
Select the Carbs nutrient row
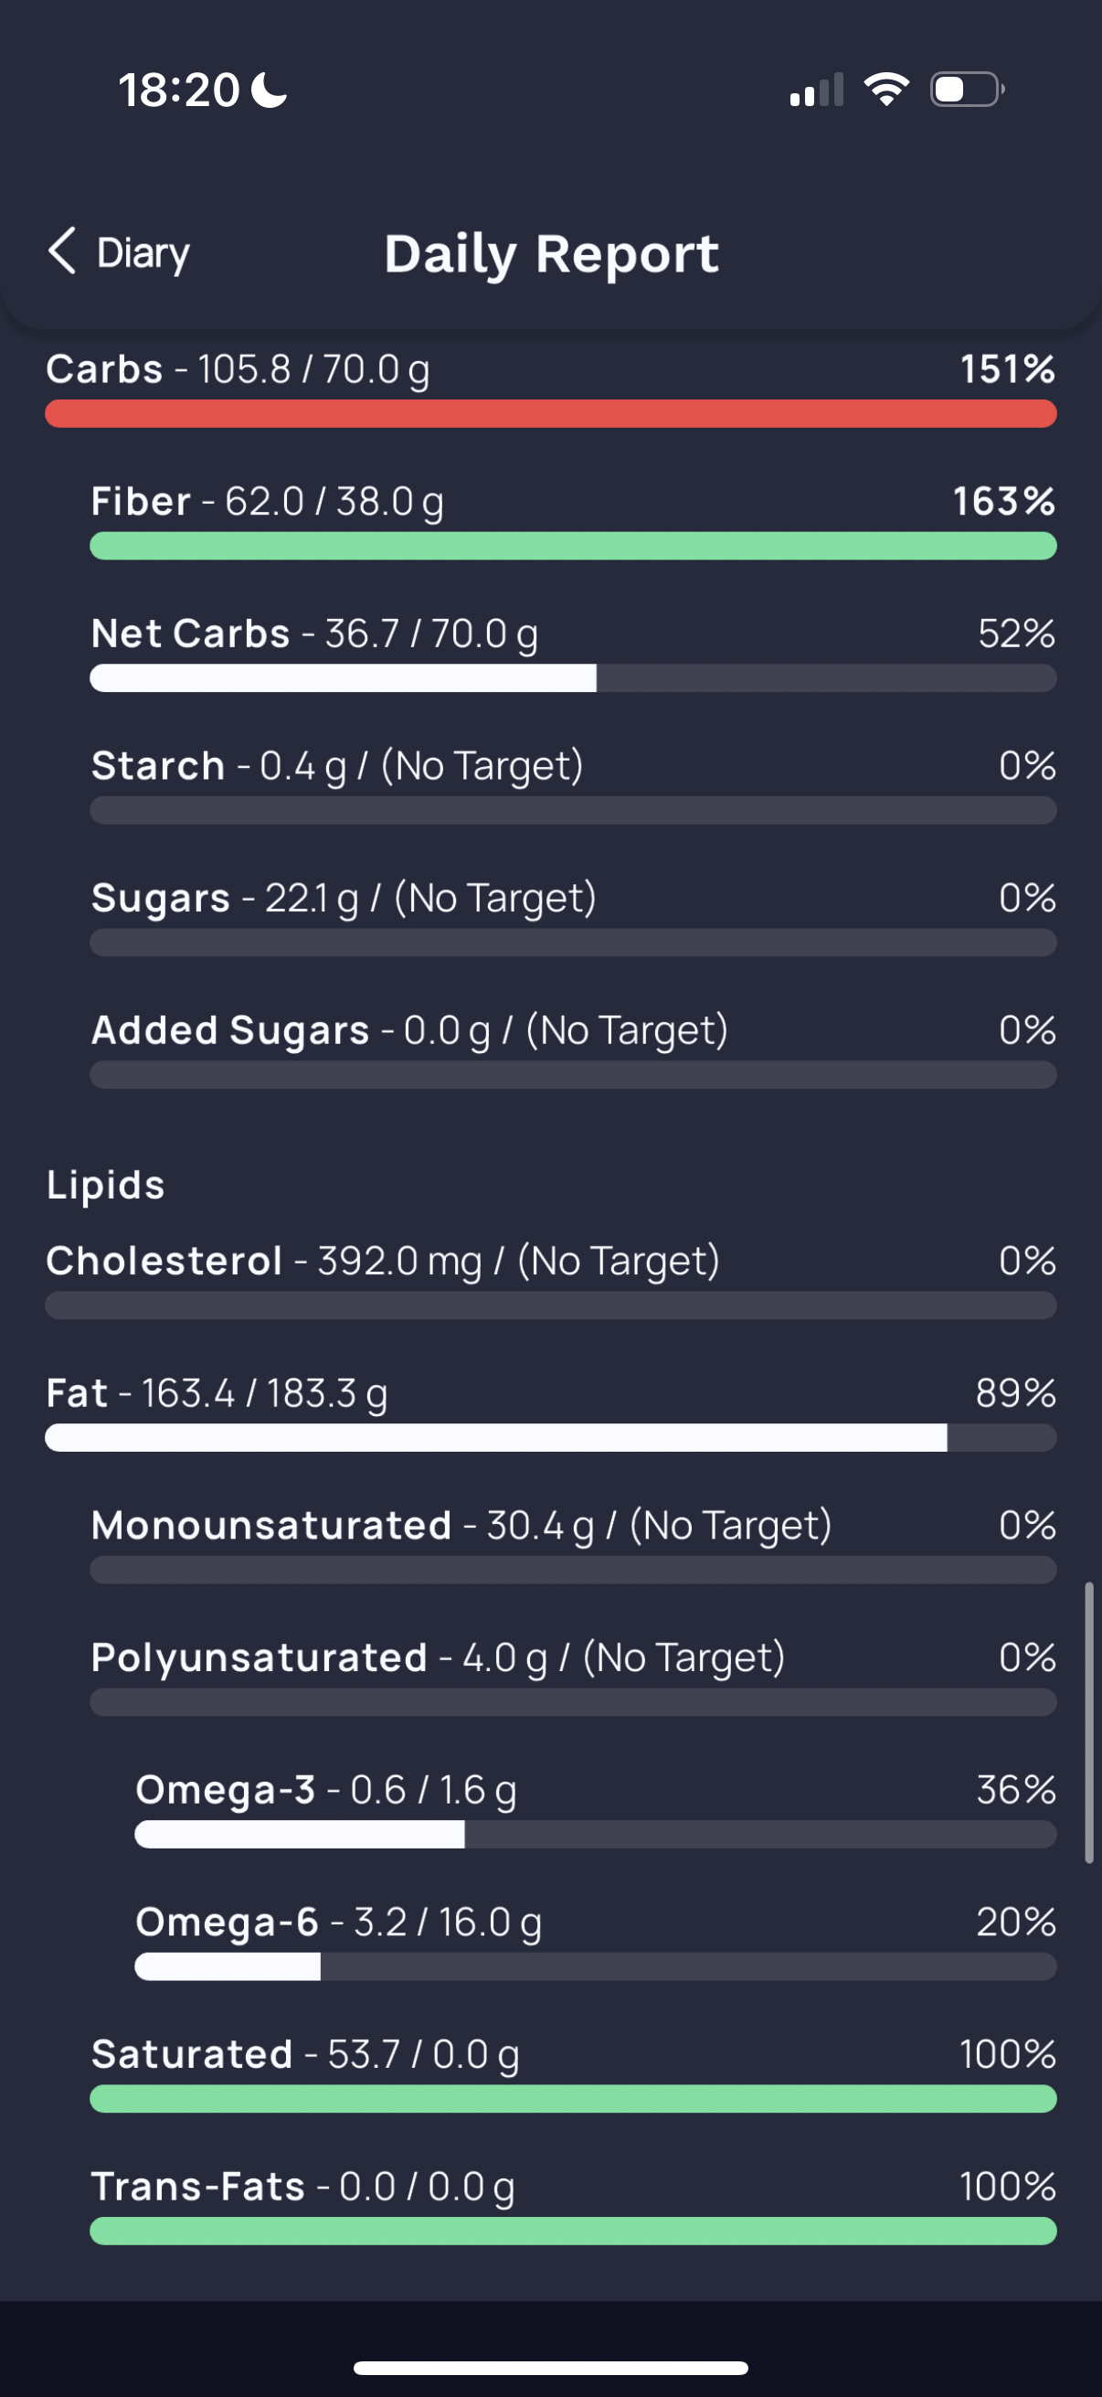pyautogui.click(x=550, y=388)
